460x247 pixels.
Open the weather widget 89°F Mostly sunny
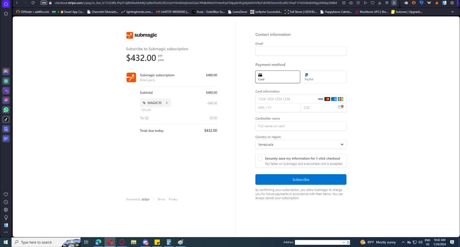click(x=378, y=242)
